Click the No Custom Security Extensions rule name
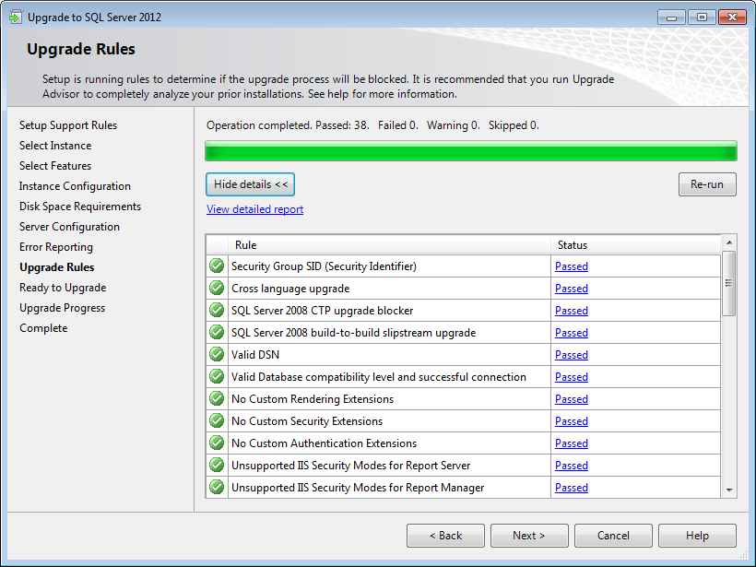 tap(307, 421)
